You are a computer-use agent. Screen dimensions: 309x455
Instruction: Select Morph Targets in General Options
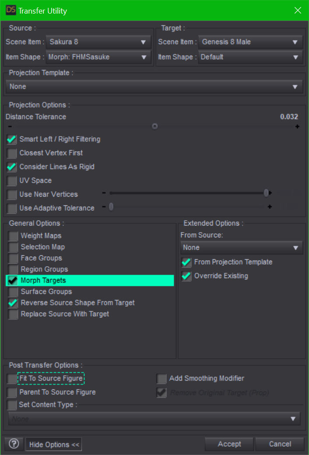pyautogui.click(x=43, y=281)
